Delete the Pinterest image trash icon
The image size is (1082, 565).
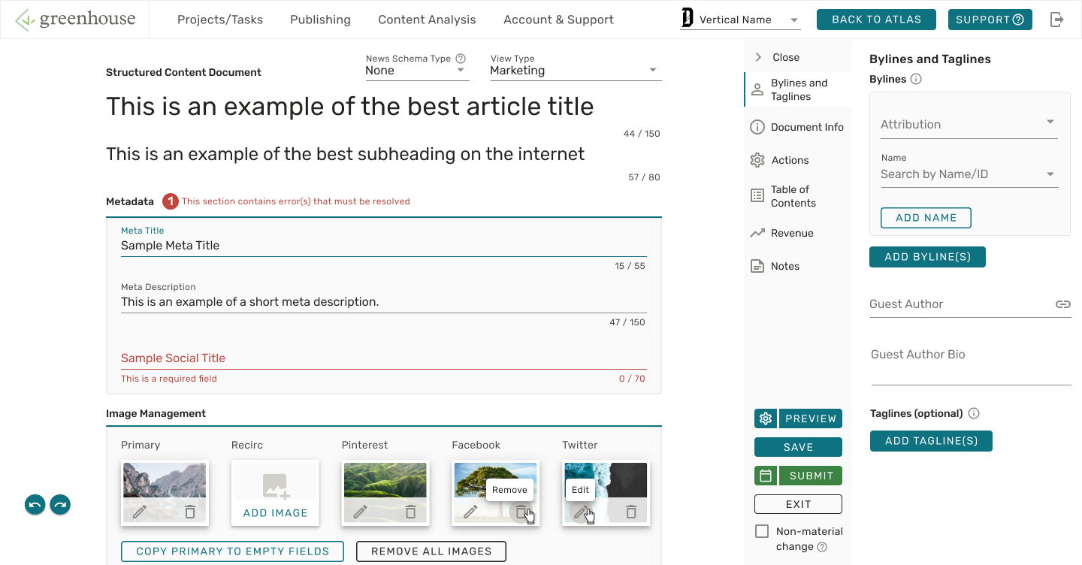[x=411, y=512]
